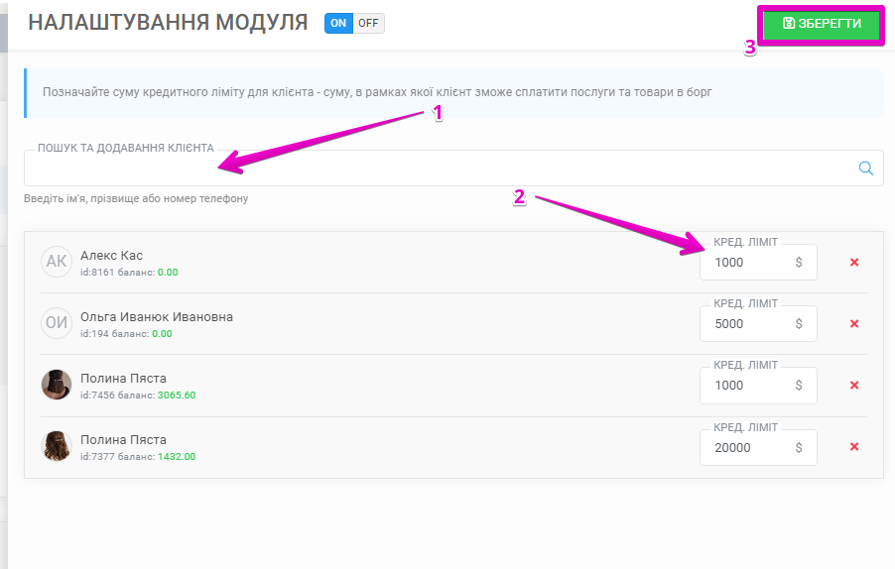This screenshot has width=895, height=569.
Task: Open photo avatar of Полина Пяста id:7456
Action: click(57, 385)
